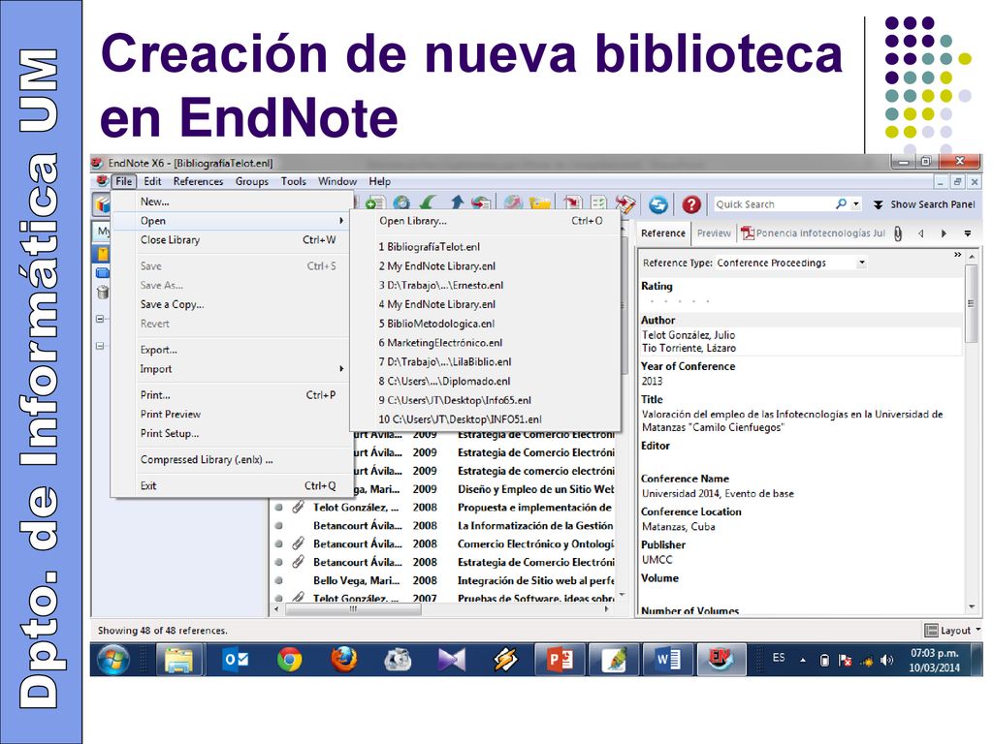Click the Reference panel vertical scrollbar thumb
Viewport: 993px width, 744px height.
click(971, 303)
